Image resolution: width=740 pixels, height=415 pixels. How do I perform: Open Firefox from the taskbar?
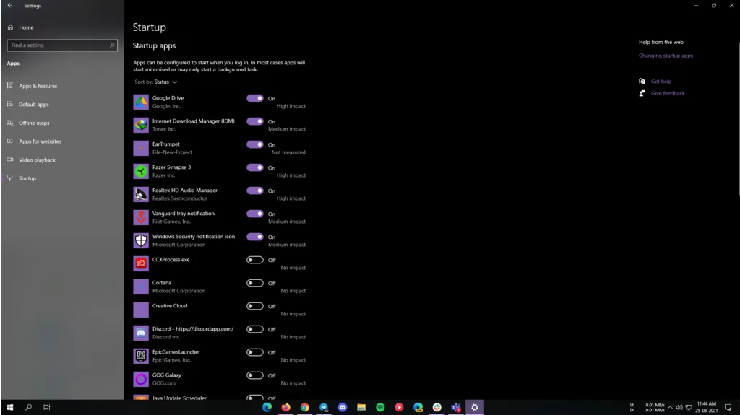(x=286, y=407)
